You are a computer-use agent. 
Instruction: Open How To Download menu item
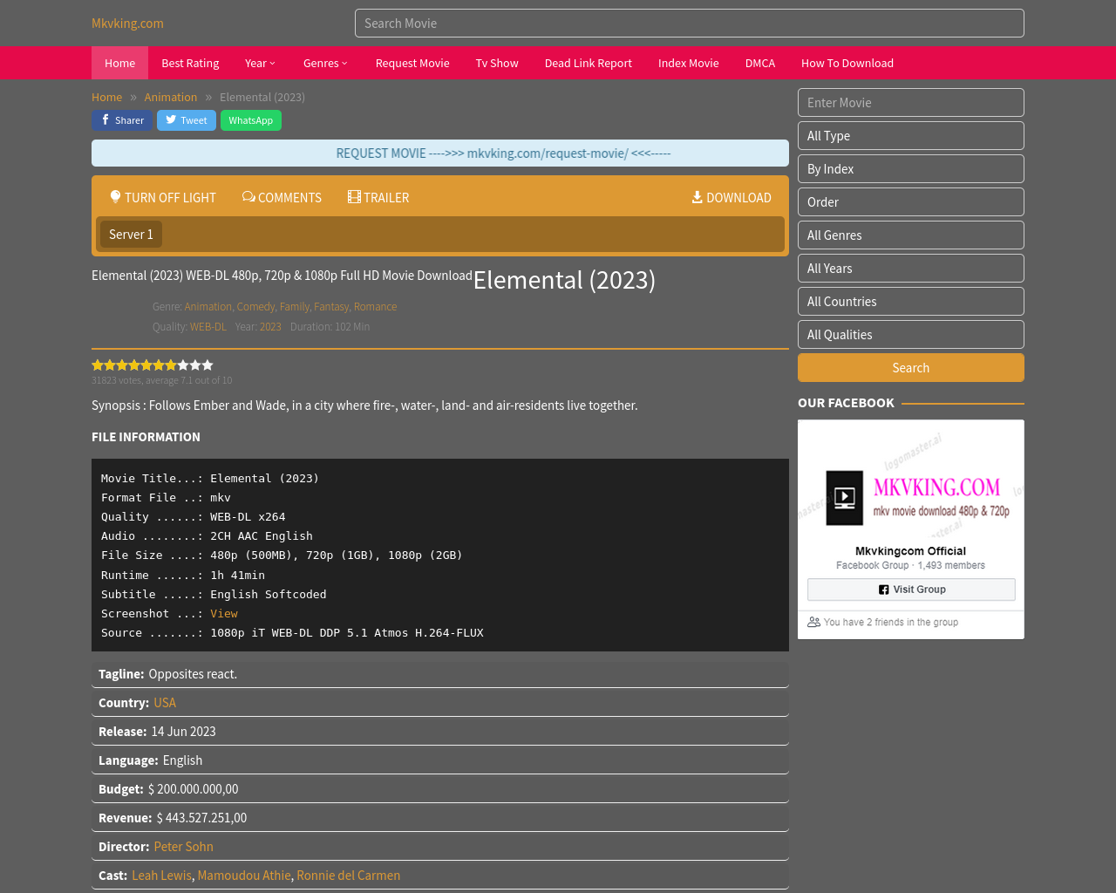847,63
